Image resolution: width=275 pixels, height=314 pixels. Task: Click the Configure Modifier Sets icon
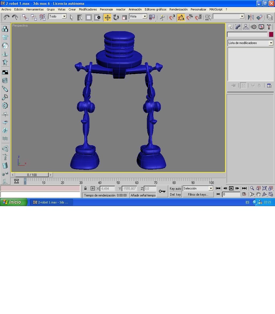point(269,86)
